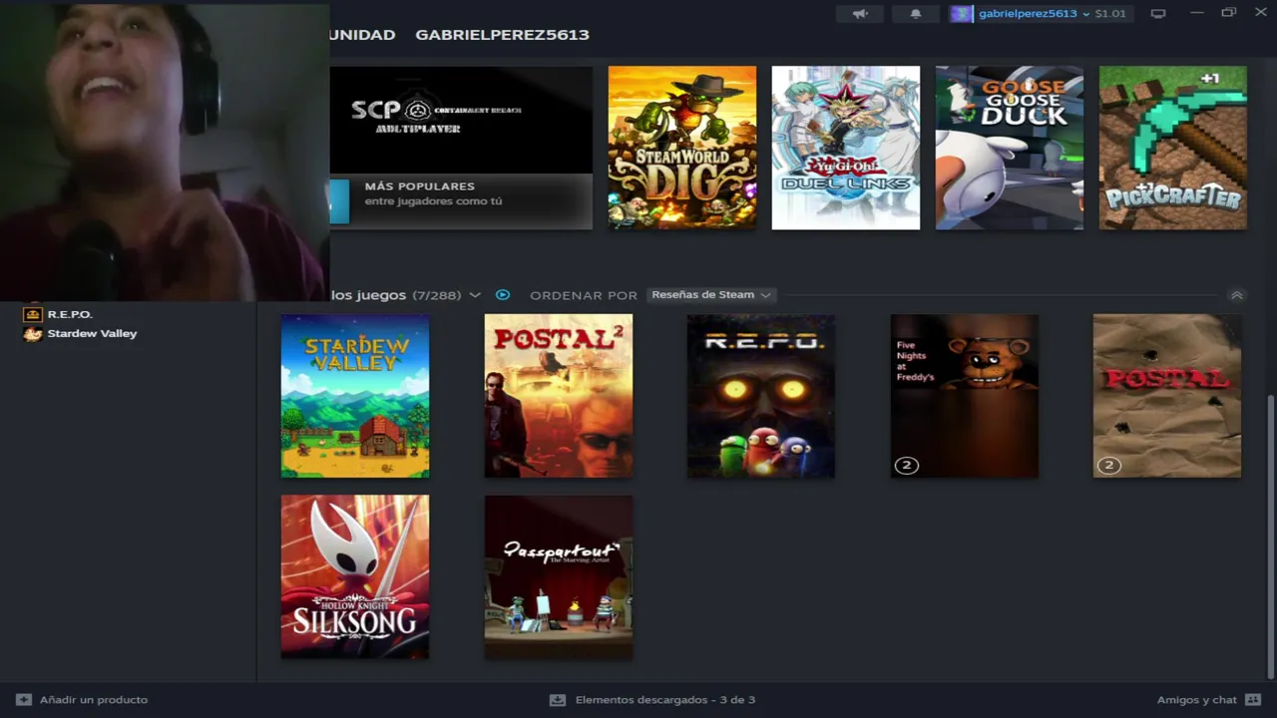1277x718 pixels.
Task: Click the Añadir un producto button
Action: (82, 700)
